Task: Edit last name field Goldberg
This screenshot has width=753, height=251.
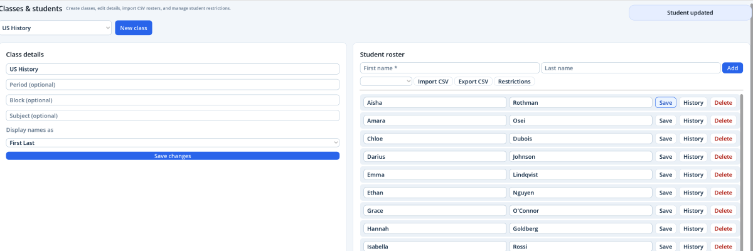Action: coord(580,229)
